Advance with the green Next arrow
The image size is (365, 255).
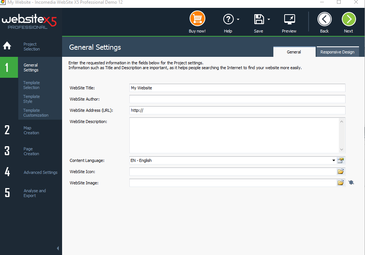349,19
